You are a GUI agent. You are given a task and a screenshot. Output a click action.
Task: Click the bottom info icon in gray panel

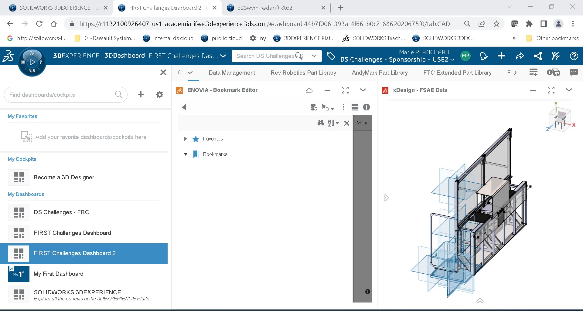(368, 292)
